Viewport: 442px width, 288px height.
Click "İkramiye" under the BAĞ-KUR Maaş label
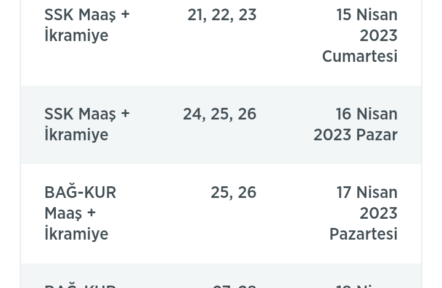point(76,234)
